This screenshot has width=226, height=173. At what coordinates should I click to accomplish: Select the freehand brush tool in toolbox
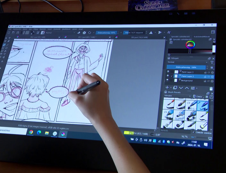[x=5, y=45]
